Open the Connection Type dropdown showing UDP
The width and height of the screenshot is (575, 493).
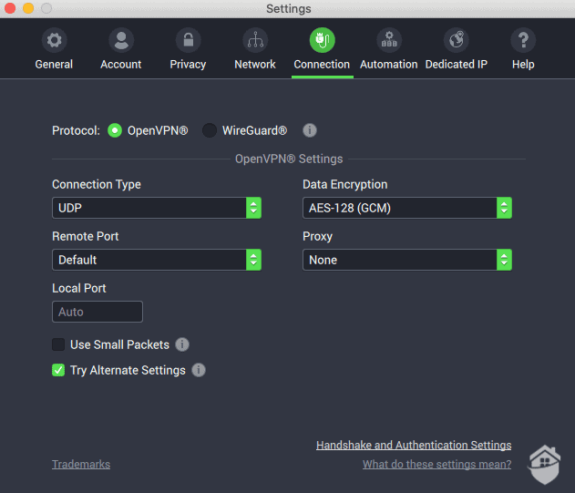tap(157, 208)
